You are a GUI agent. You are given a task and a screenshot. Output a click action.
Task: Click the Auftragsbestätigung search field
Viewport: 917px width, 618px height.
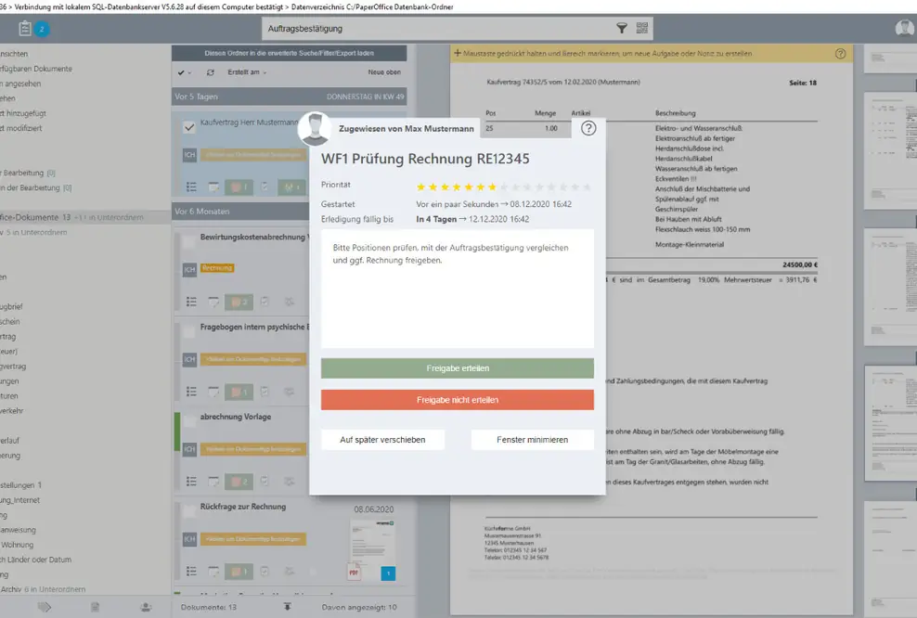coord(439,28)
